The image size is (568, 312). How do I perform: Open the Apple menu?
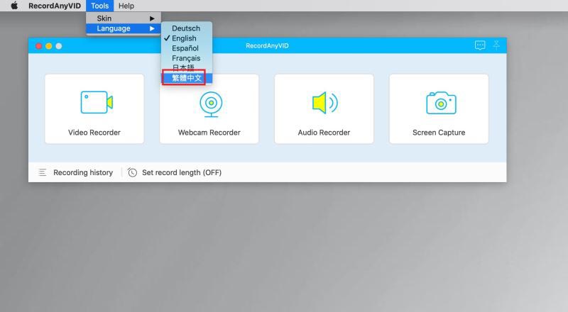click(x=14, y=6)
